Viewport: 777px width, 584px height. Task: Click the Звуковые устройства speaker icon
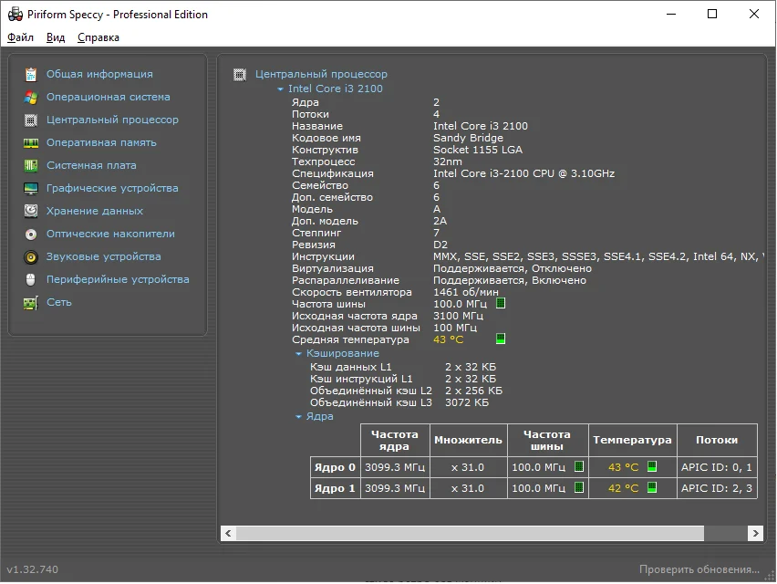pos(31,256)
